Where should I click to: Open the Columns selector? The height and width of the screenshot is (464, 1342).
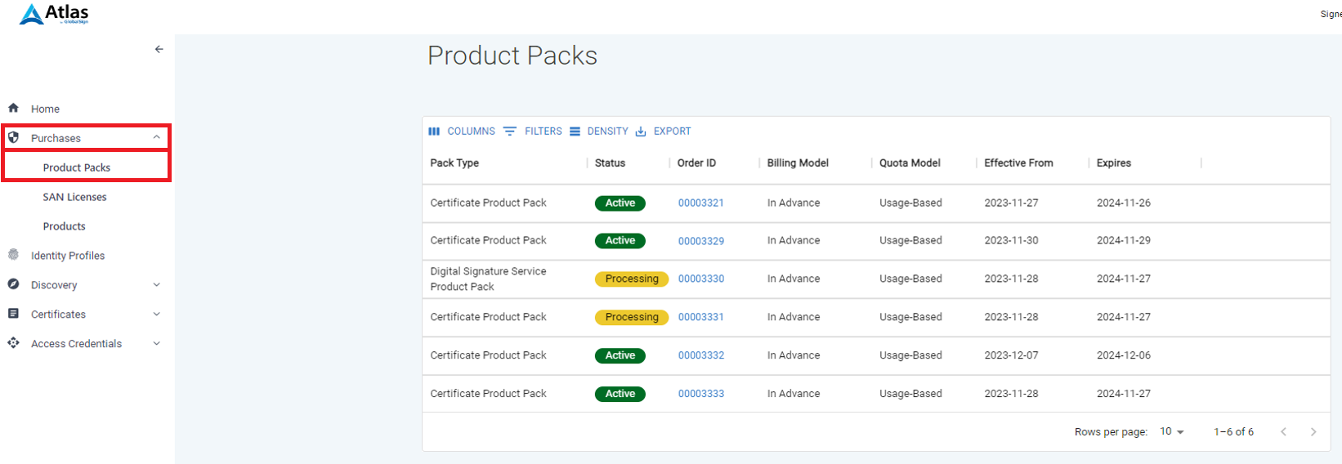point(462,131)
